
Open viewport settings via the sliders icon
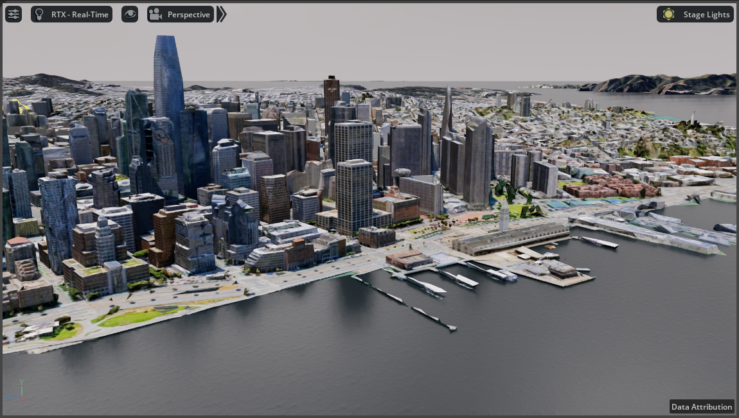(13, 13)
